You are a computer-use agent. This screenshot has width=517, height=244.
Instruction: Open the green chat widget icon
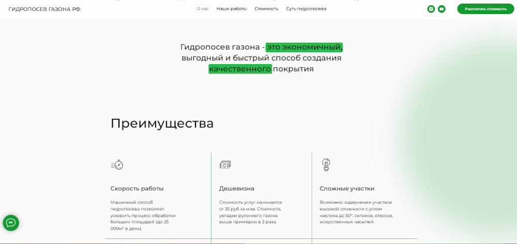click(x=11, y=223)
